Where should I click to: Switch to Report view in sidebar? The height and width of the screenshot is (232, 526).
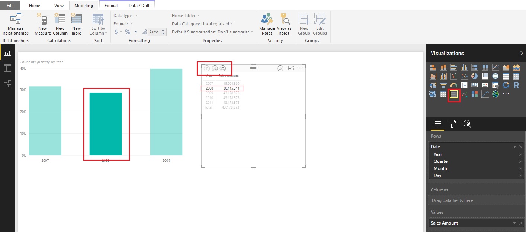(x=7, y=52)
